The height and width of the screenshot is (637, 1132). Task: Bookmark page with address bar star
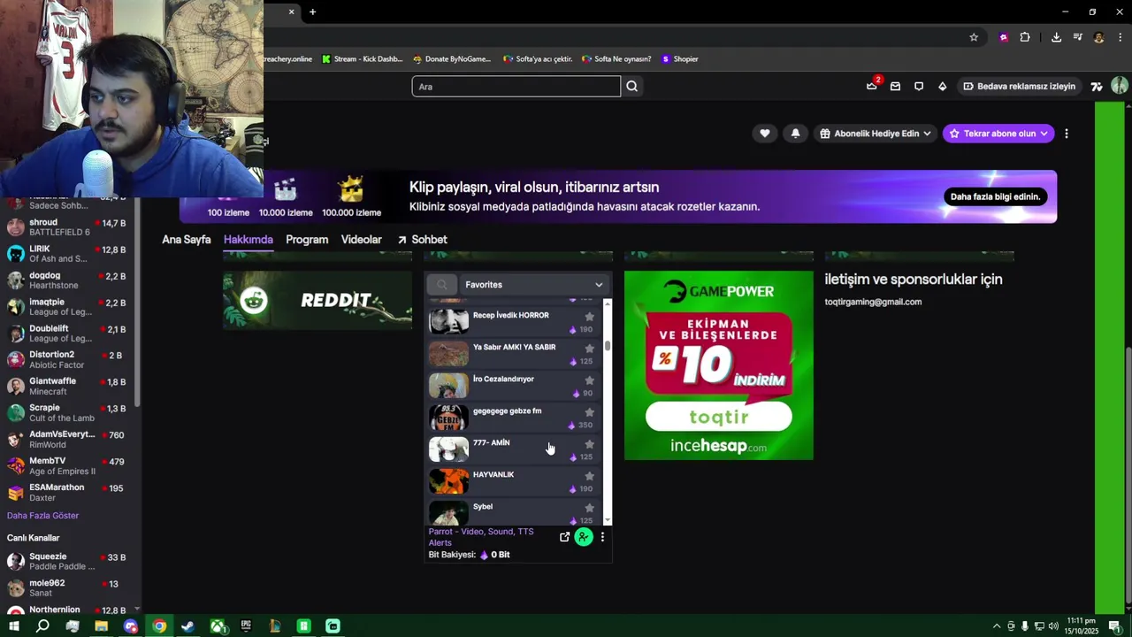tap(974, 37)
